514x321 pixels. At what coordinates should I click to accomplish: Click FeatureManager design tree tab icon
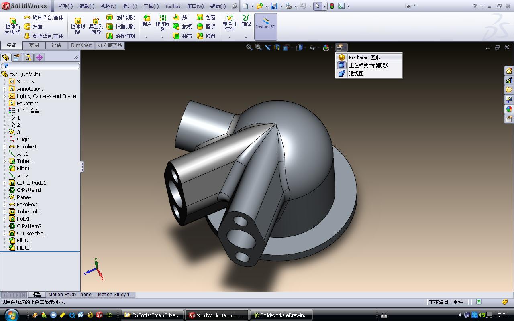coord(6,57)
